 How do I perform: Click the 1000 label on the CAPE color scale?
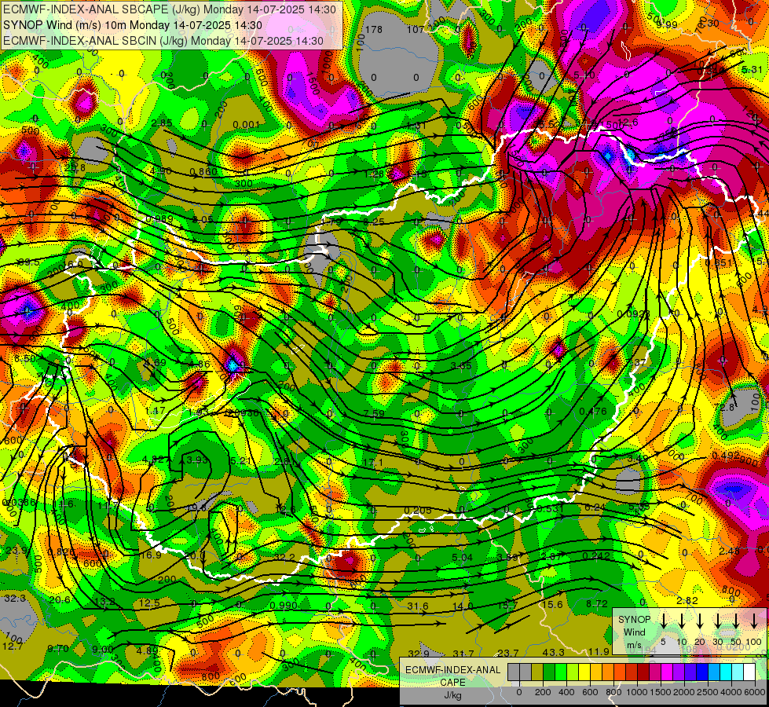637,692
